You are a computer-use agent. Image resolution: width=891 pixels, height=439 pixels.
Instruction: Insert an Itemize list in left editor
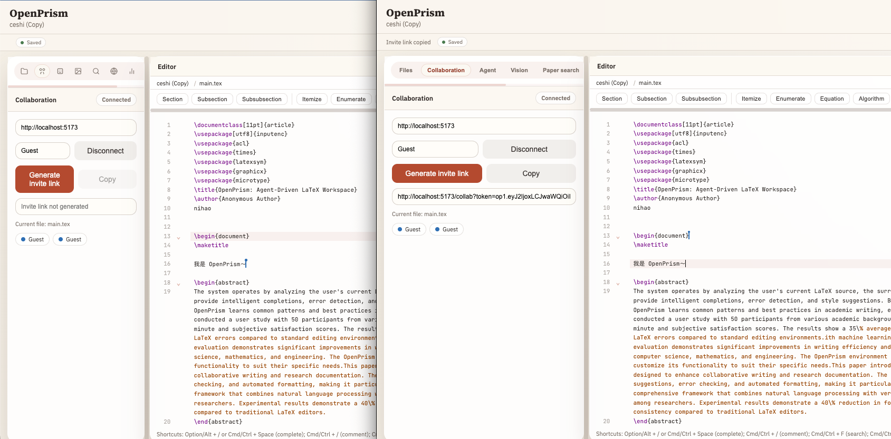(x=312, y=99)
